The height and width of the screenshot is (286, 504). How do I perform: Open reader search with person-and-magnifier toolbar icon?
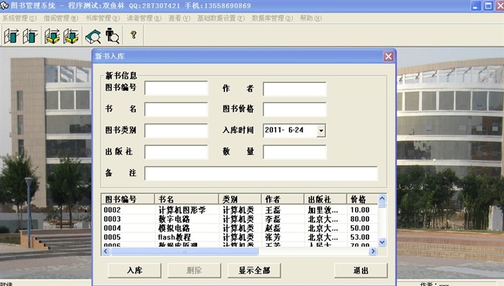coord(112,35)
